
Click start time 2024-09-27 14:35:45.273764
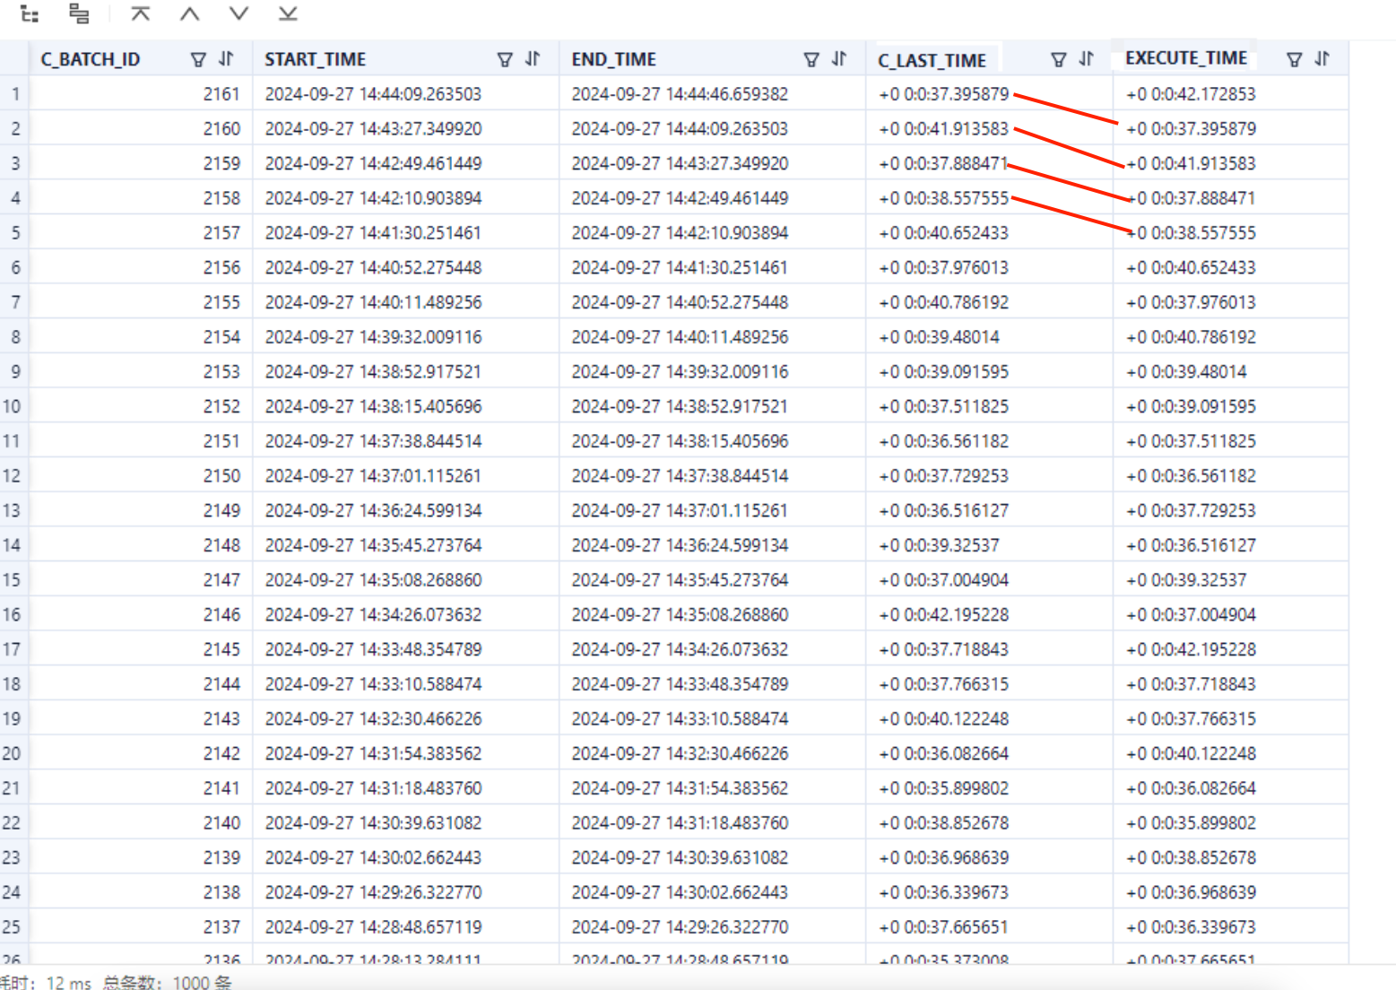coord(373,545)
